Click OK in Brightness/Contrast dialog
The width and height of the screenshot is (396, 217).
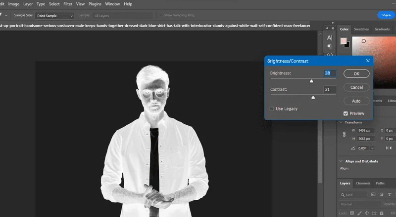[356, 74]
